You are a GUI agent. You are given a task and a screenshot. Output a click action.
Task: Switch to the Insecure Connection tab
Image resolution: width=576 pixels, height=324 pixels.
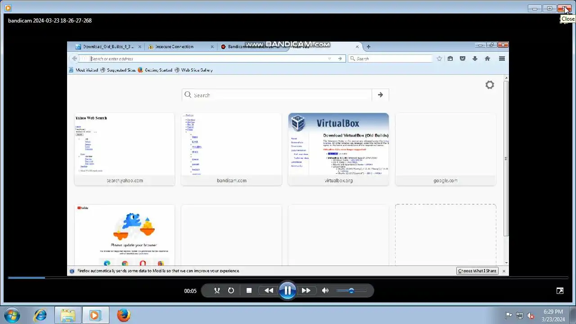(175, 47)
